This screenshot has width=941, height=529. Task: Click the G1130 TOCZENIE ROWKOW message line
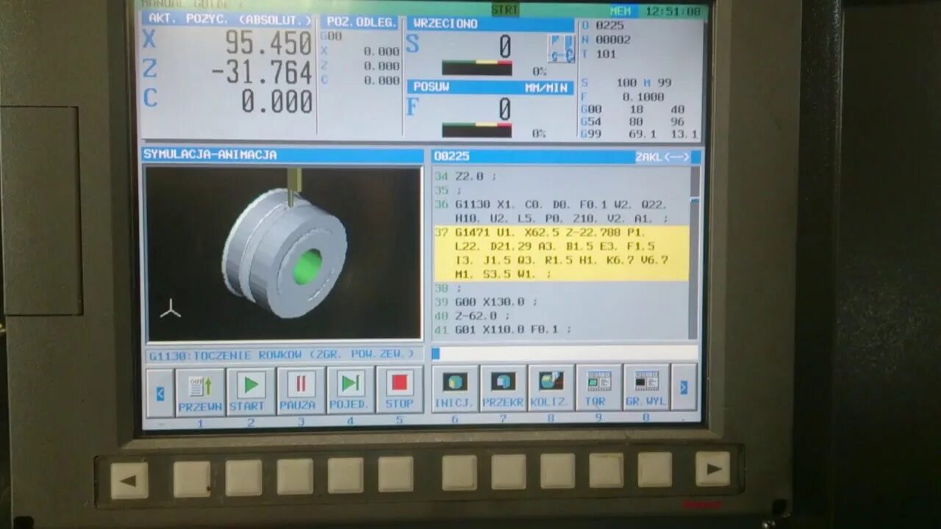point(283,355)
